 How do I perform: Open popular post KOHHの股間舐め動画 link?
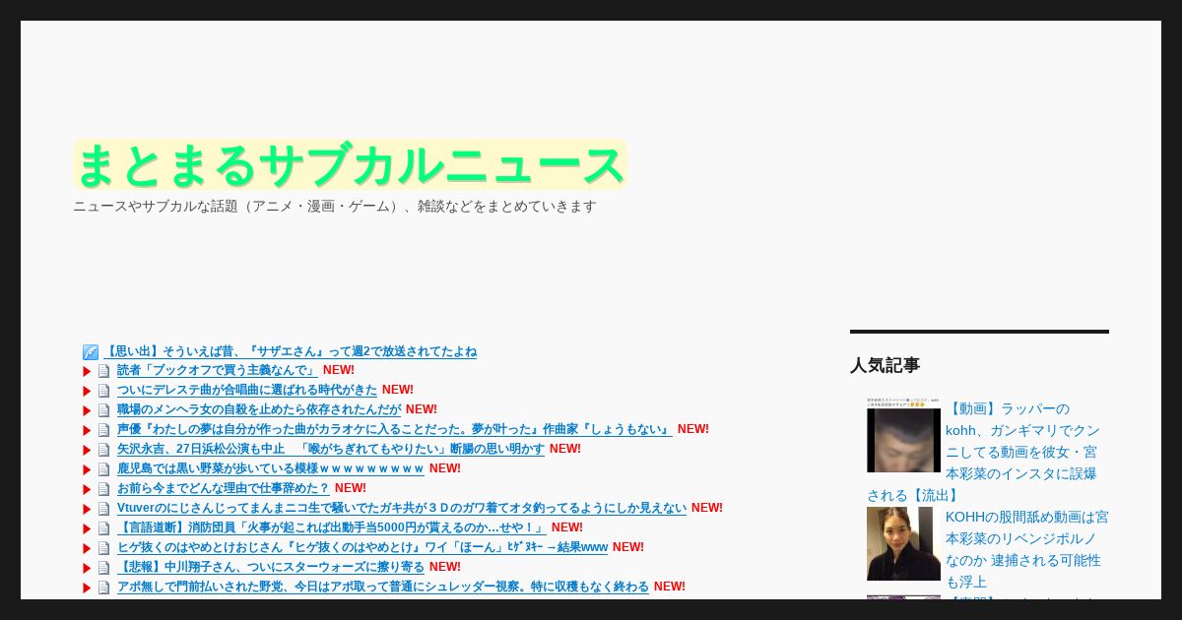tap(1026, 549)
